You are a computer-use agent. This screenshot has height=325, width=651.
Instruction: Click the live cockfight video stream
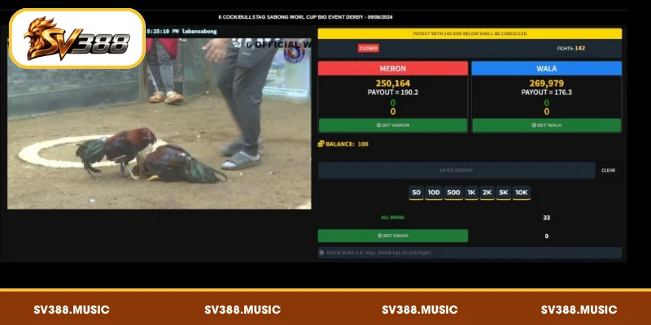tap(159, 123)
